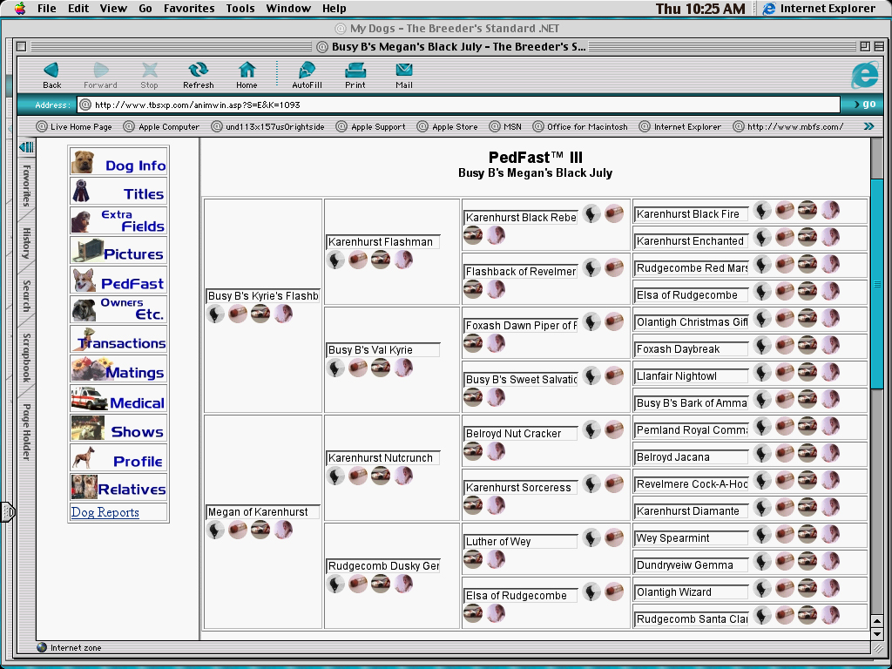Click the Back toolbar button
Image resolution: width=892 pixels, height=669 pixels.
pyautogui.click(x=51, y=75)
